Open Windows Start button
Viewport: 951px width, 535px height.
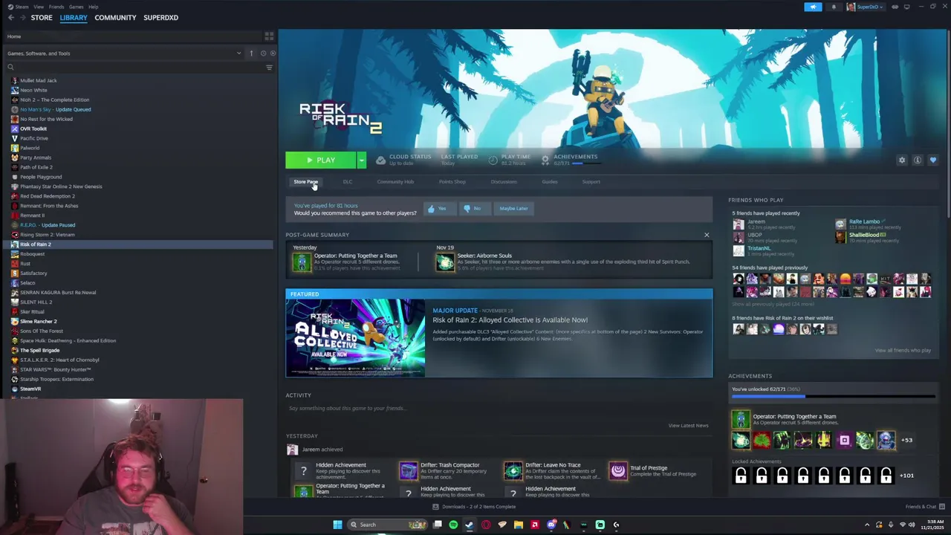coord(337,525)
